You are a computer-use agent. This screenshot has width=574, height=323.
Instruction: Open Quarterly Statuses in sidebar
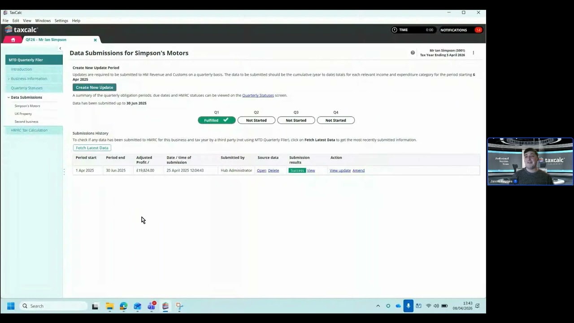coord(27,88)
